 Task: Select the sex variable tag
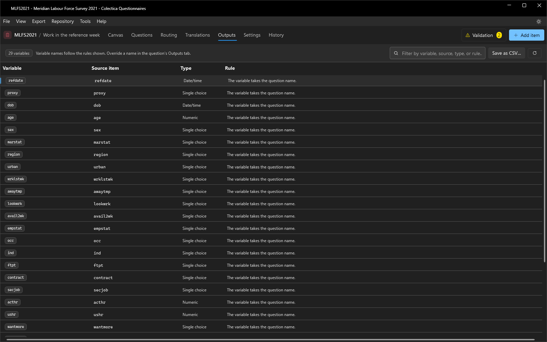11,130
